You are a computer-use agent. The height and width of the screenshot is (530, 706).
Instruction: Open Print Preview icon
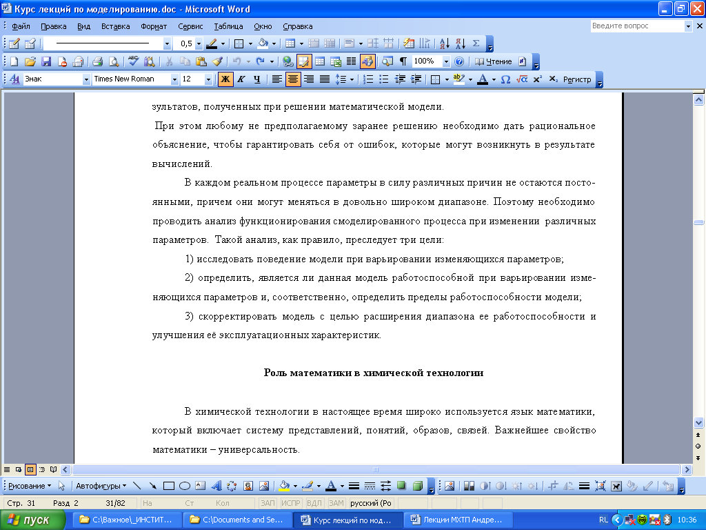(114, 61)
